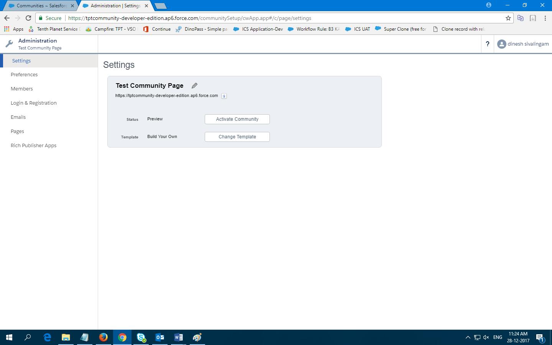Open the Tenth Planet Service bookmark
Viewport: 552px width, 345px height.
[54, 29]
